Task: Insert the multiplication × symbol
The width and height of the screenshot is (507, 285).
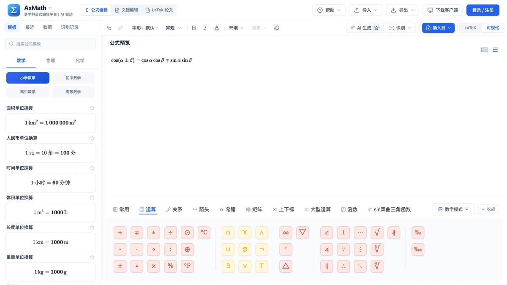Action: [x=154, y=266]
